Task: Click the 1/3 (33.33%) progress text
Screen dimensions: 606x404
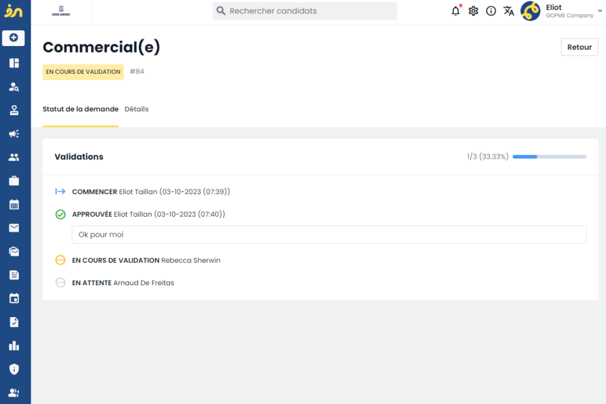Action: coord(488,157)
